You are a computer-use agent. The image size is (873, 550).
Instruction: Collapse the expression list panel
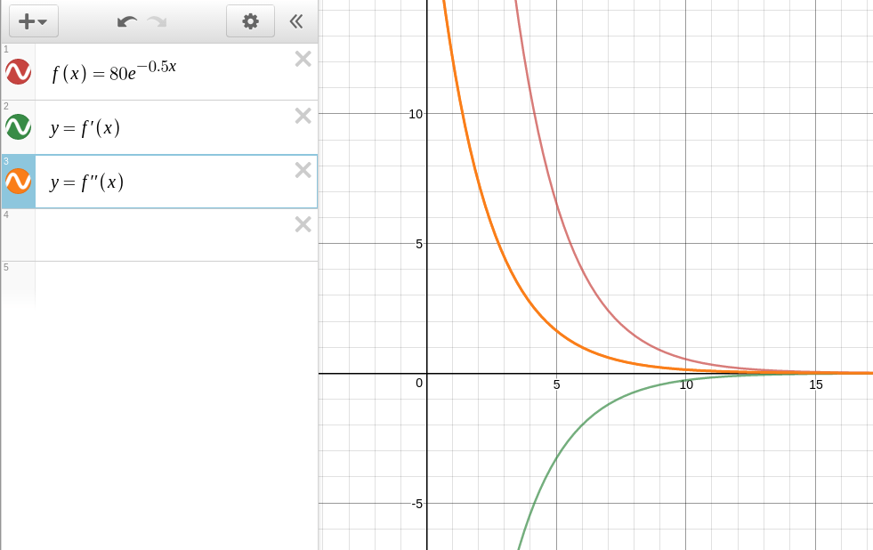296,21
